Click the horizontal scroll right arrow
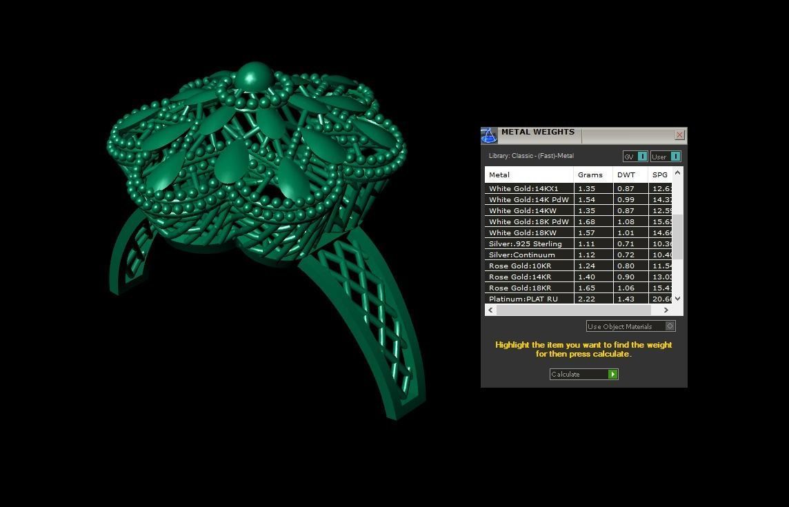This screenshot has width=789, height=507. coord(666,310)
